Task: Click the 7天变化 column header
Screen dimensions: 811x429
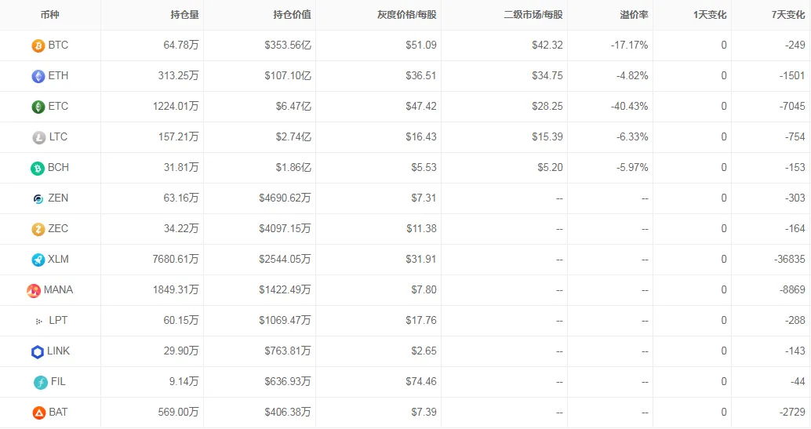Action: [x=787, y=15]
